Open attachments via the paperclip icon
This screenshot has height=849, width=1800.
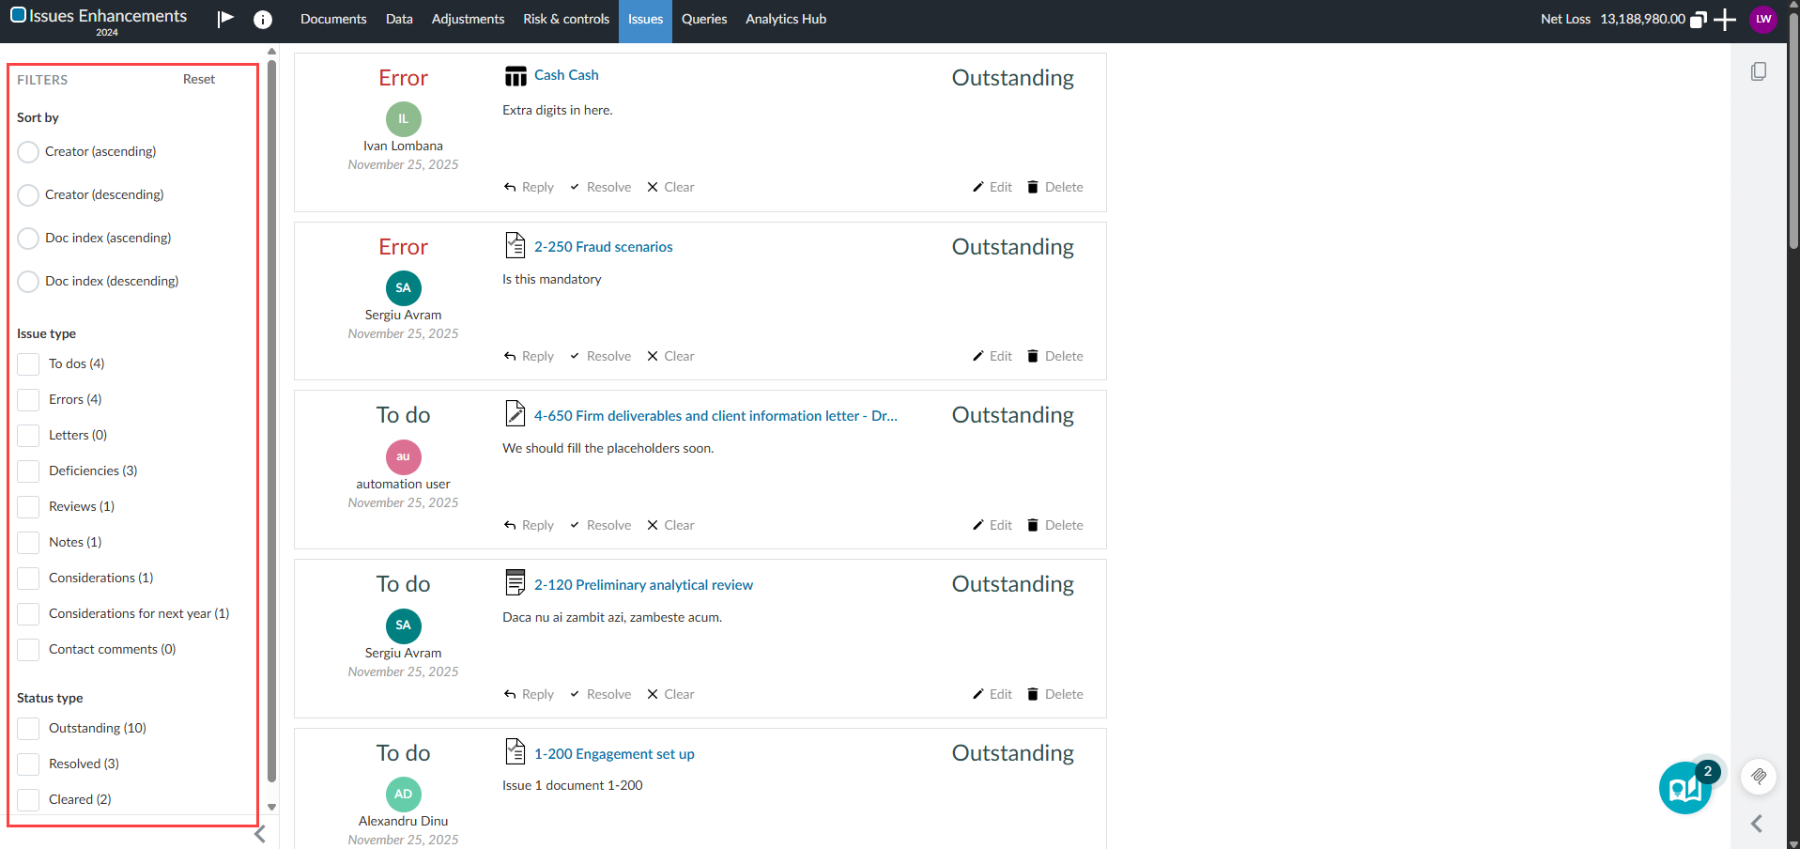pyautogui.click(x=1760, y=777)
